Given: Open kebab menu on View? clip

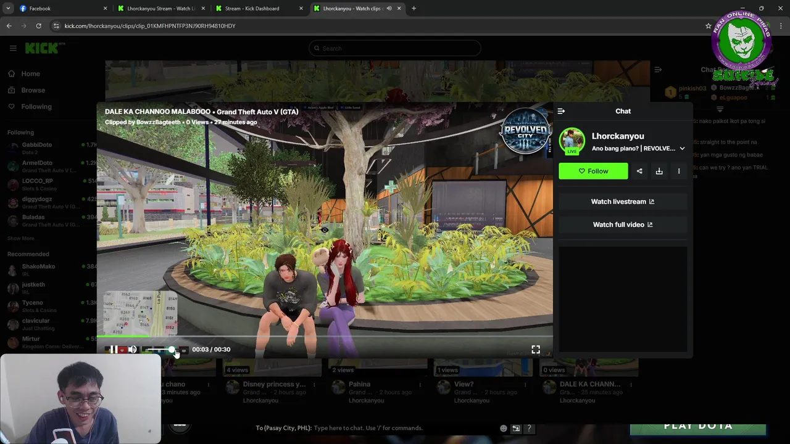Looking at the screenshot, I should point(525,384).
